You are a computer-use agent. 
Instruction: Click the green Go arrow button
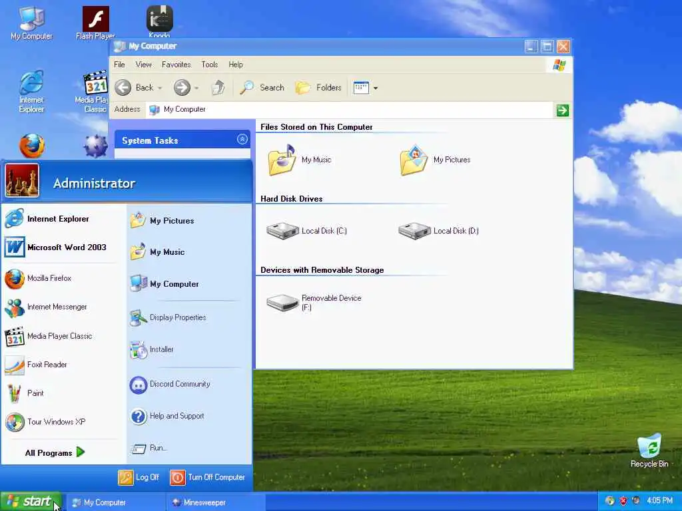click(562, 110)
